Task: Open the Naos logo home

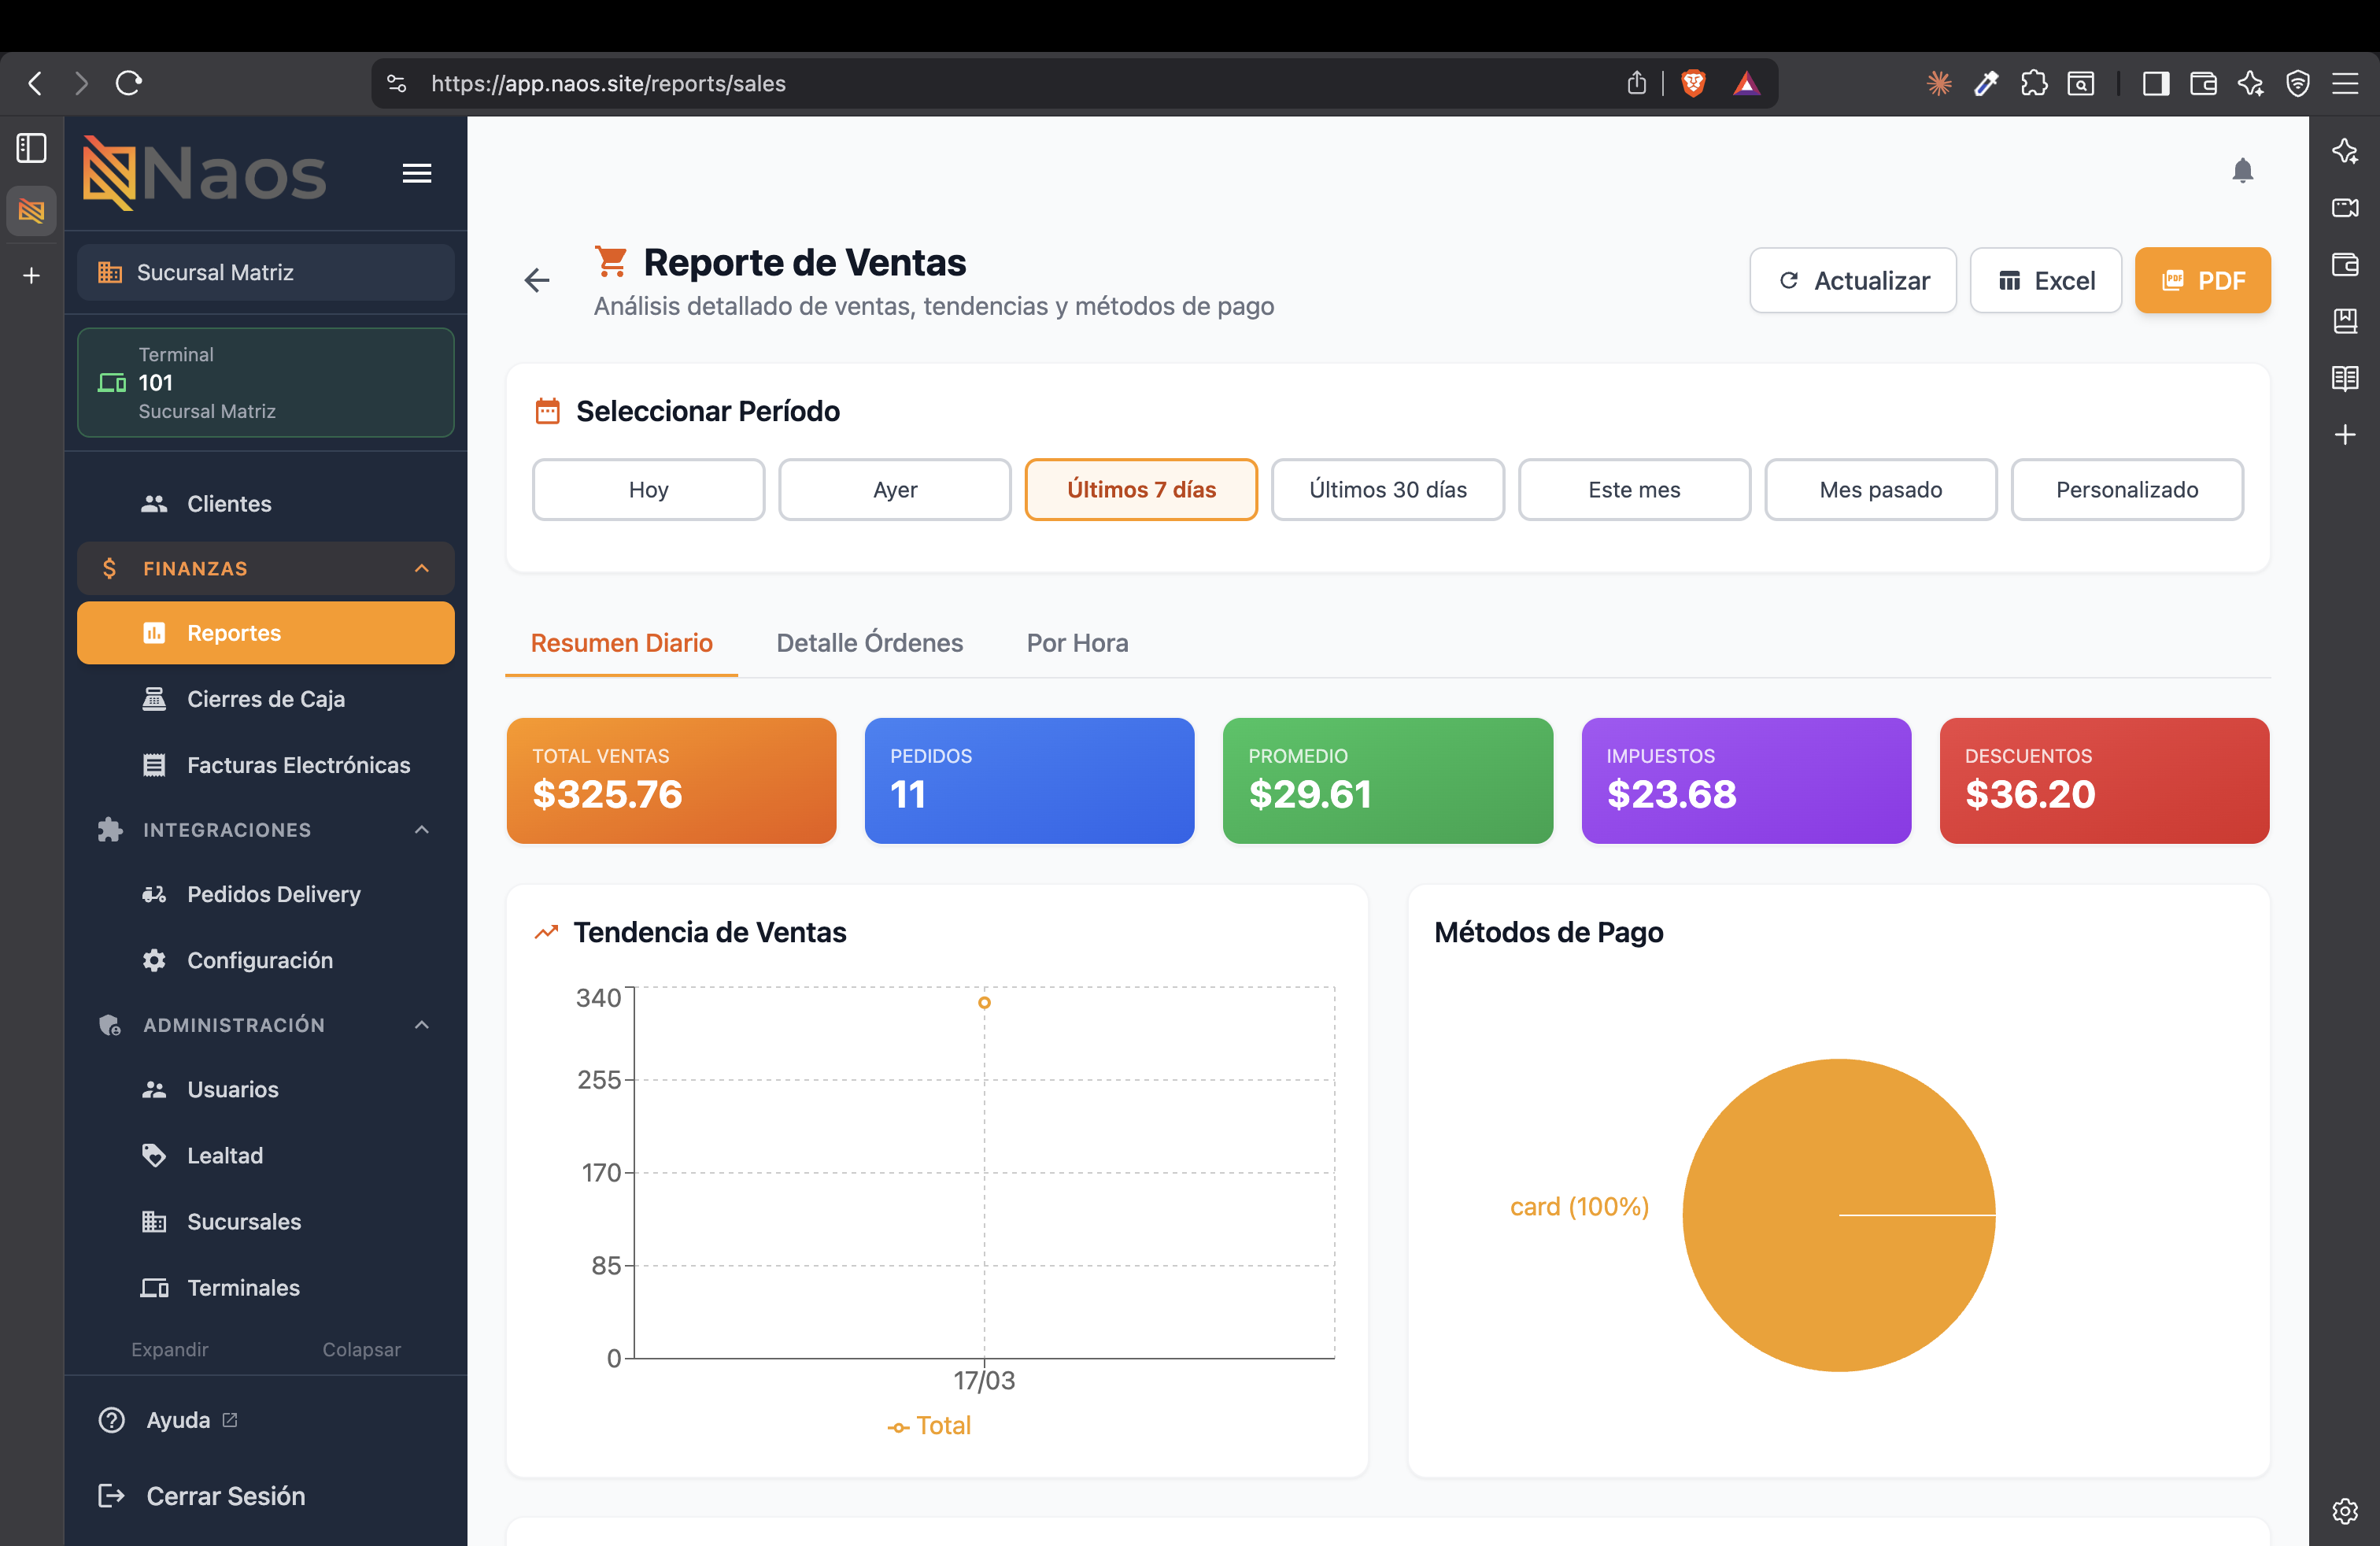Action: point(204,173)
